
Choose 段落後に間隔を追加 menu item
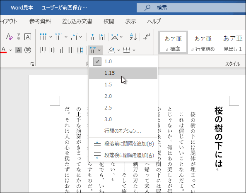[x=123, y=155]
